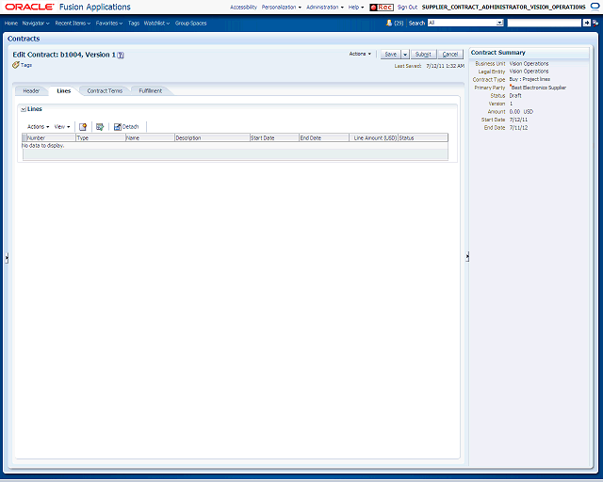The image size is (603, 482).
Task: Click the Tags pencil icon under contract title
Action: tap(16, 65)
